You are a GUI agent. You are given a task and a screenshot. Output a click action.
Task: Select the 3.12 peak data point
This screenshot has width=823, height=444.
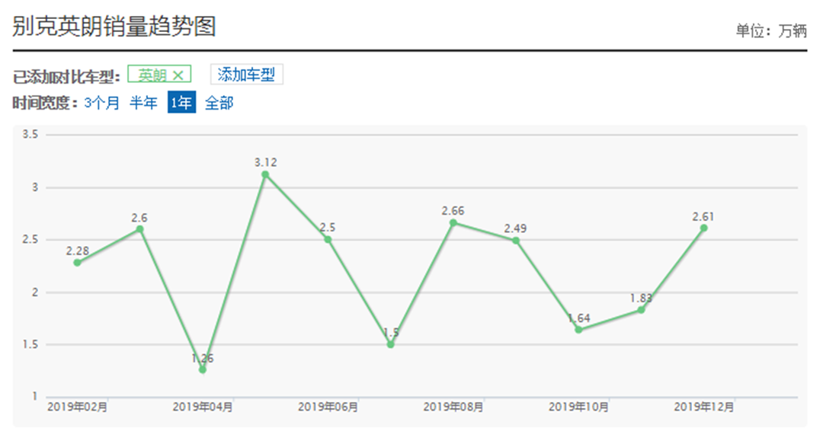point(265,174)
